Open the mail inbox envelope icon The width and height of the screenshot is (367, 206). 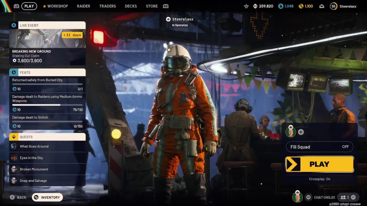tap(322, 6)
